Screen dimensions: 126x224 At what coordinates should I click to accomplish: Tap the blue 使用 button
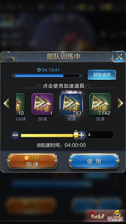(94, 161)
